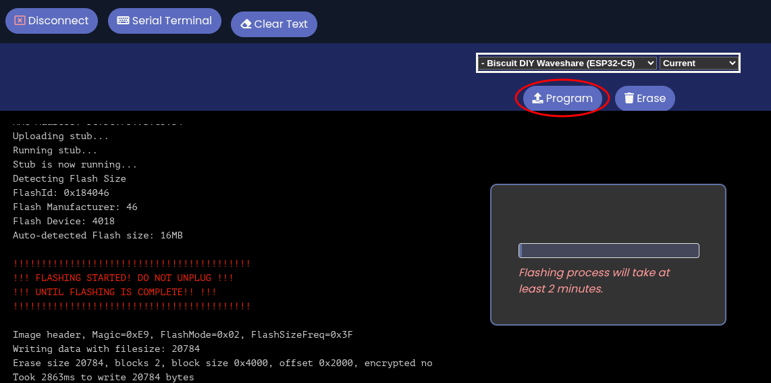Click the Disconnect button
Image resolution: width=771 pixels, height=383 pixels.
(51, 21)
